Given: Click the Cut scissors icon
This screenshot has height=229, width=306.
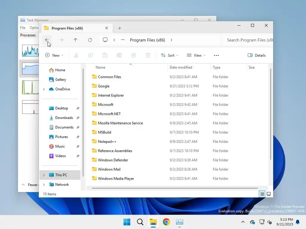Looking at the screenshot, I should coord(76,55).
